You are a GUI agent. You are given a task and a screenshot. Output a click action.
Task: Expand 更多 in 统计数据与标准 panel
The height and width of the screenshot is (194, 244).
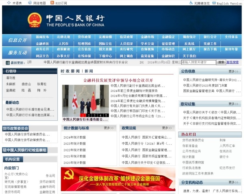coord(109,128)
